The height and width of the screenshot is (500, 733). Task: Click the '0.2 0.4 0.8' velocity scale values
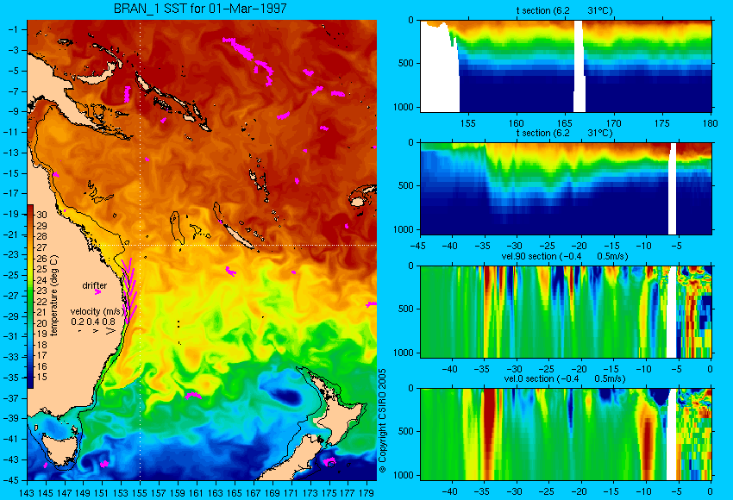[x=93, y=322]
